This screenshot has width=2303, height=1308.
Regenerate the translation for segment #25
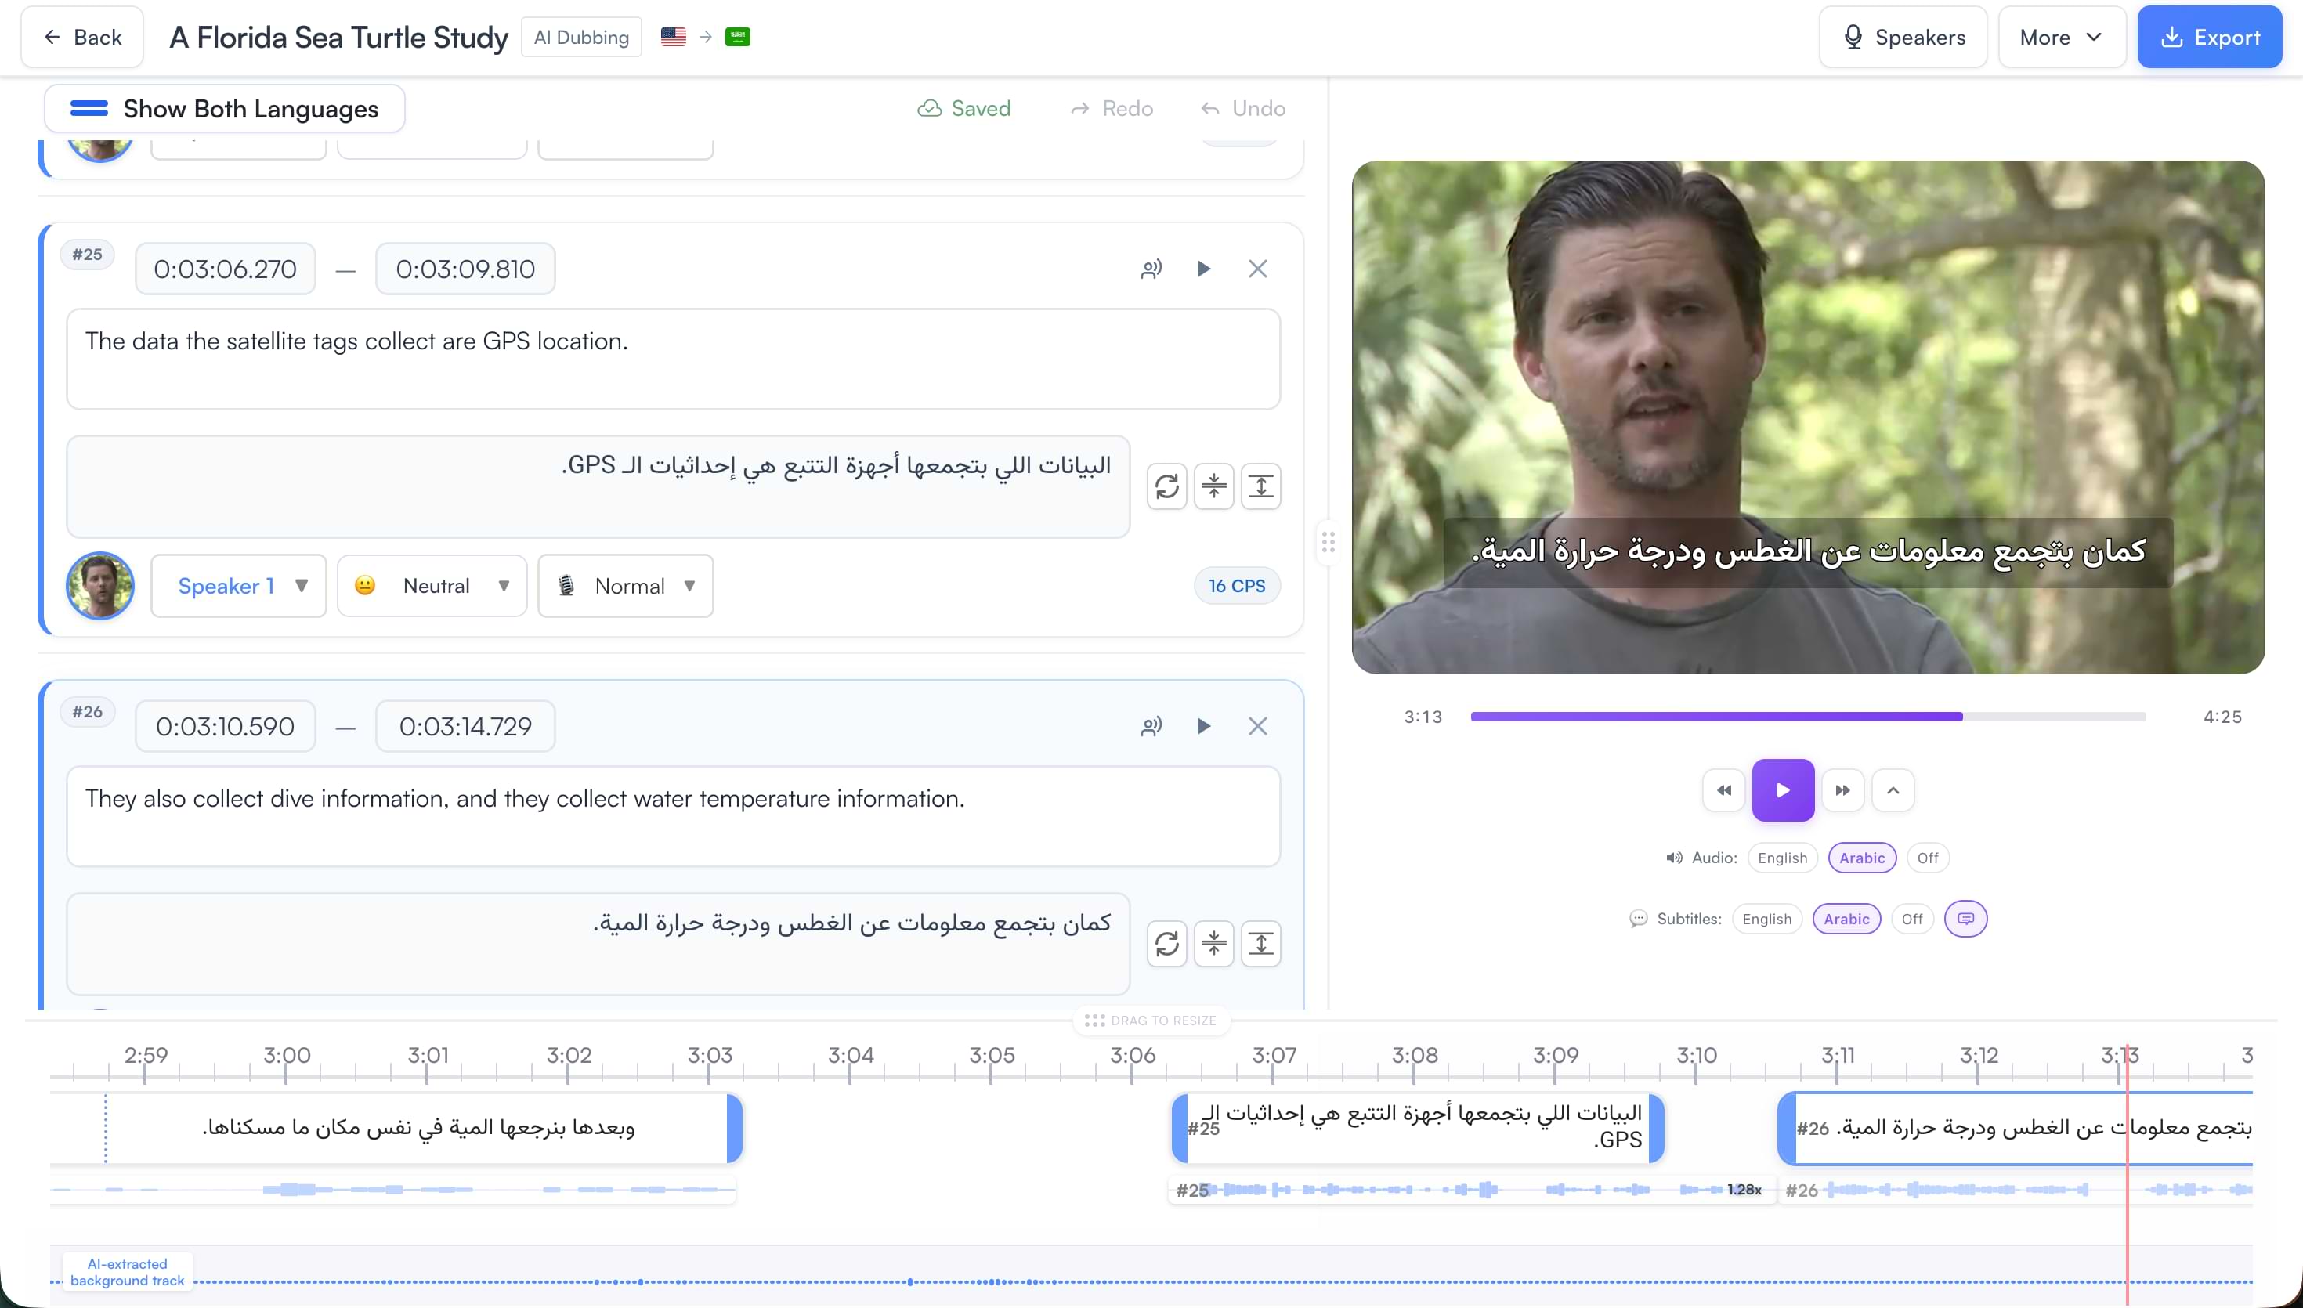click(1166, 486)
